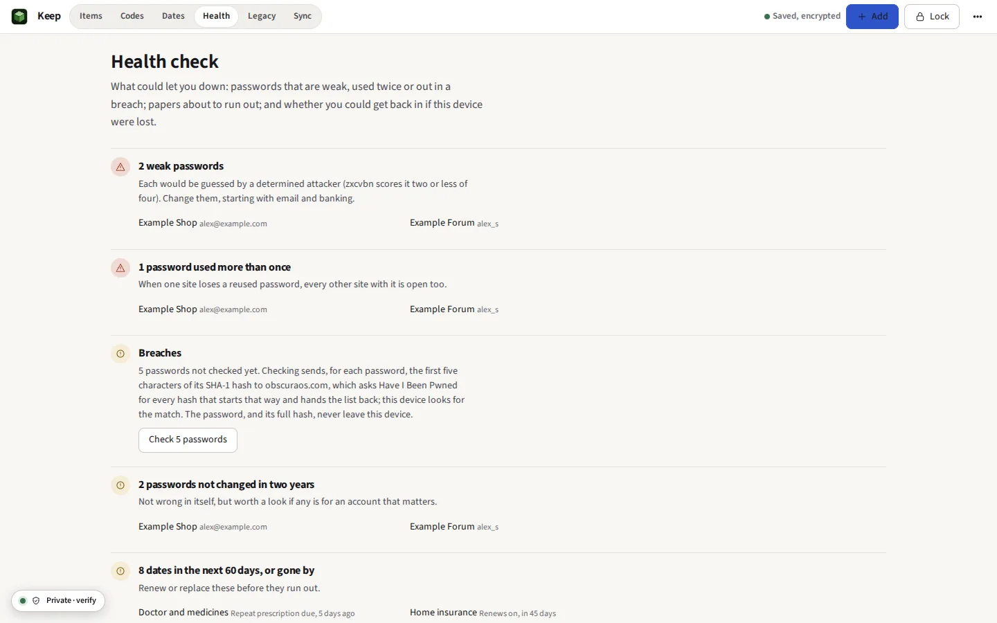The height and width of the screenshot is (623, 997).
Task: Open the Home insurance renewal entry
Action: pos(483,613)
